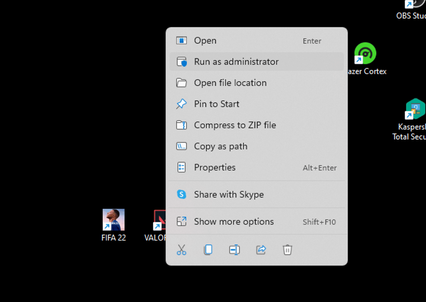The width and height of the screenshot is (426, 302).
Task: Select Pin to Start
Action: pos(256,104)
